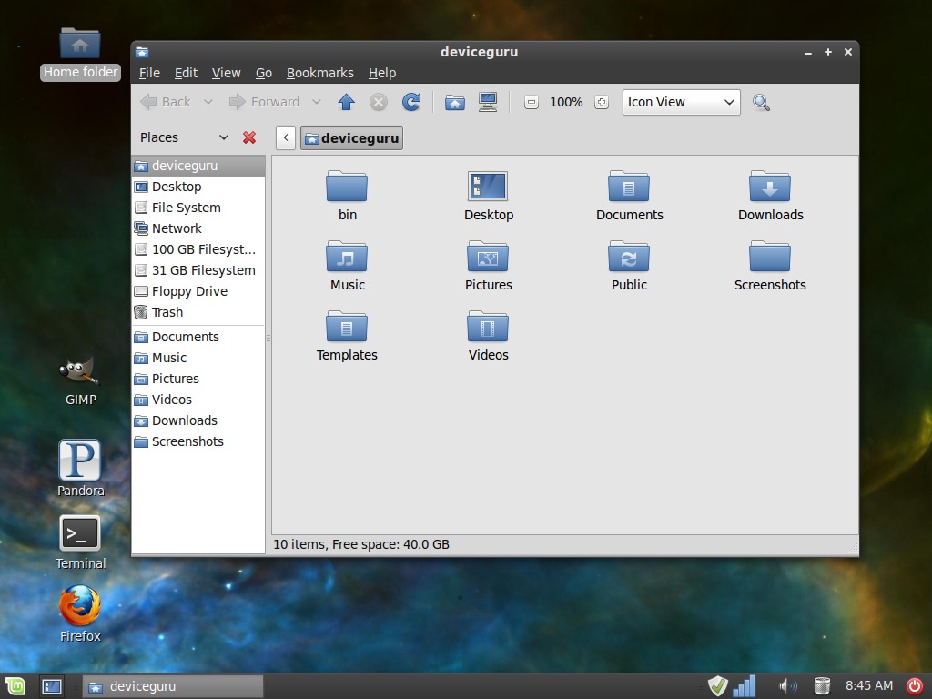Click the Reload icon in toolbar
Viewport: 932px width, 699px height.
point(411,102)
